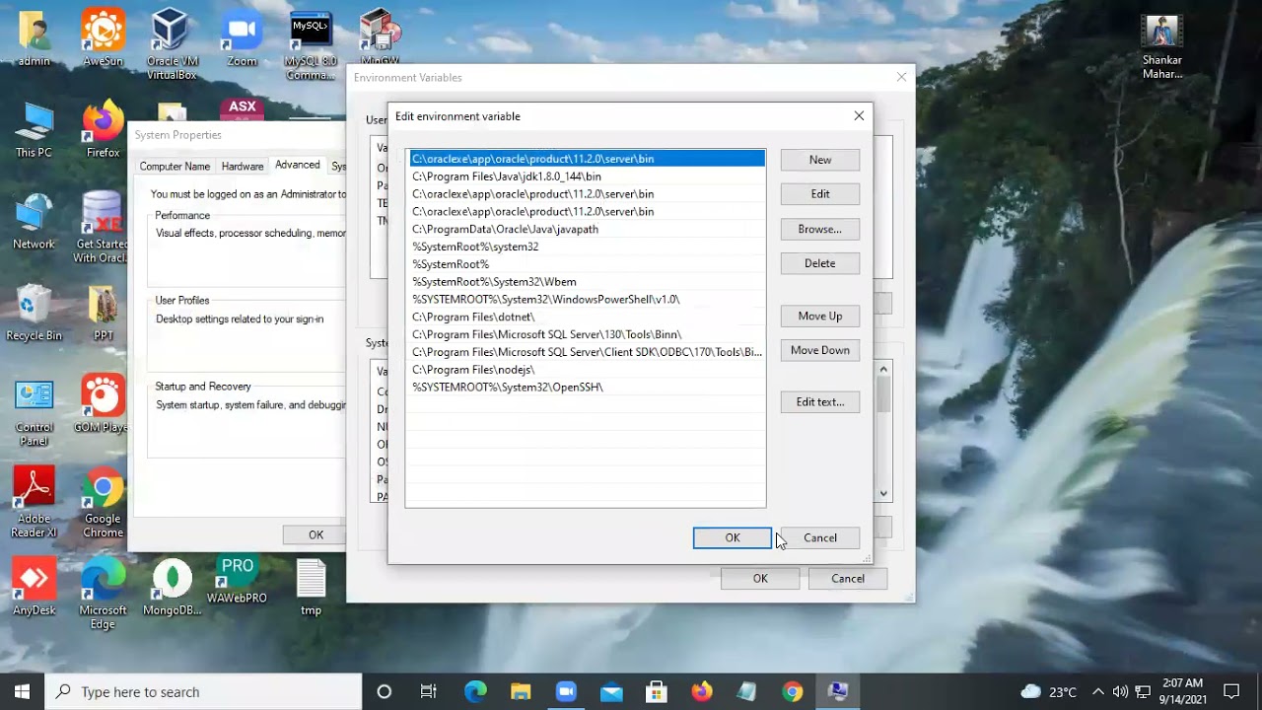The height and width of the screenshot is (710, 1262).
Task: Click the Edit button for the path entry
Action: click(819, 194)
